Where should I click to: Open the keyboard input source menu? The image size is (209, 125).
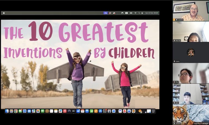click(x=127, y=13)
